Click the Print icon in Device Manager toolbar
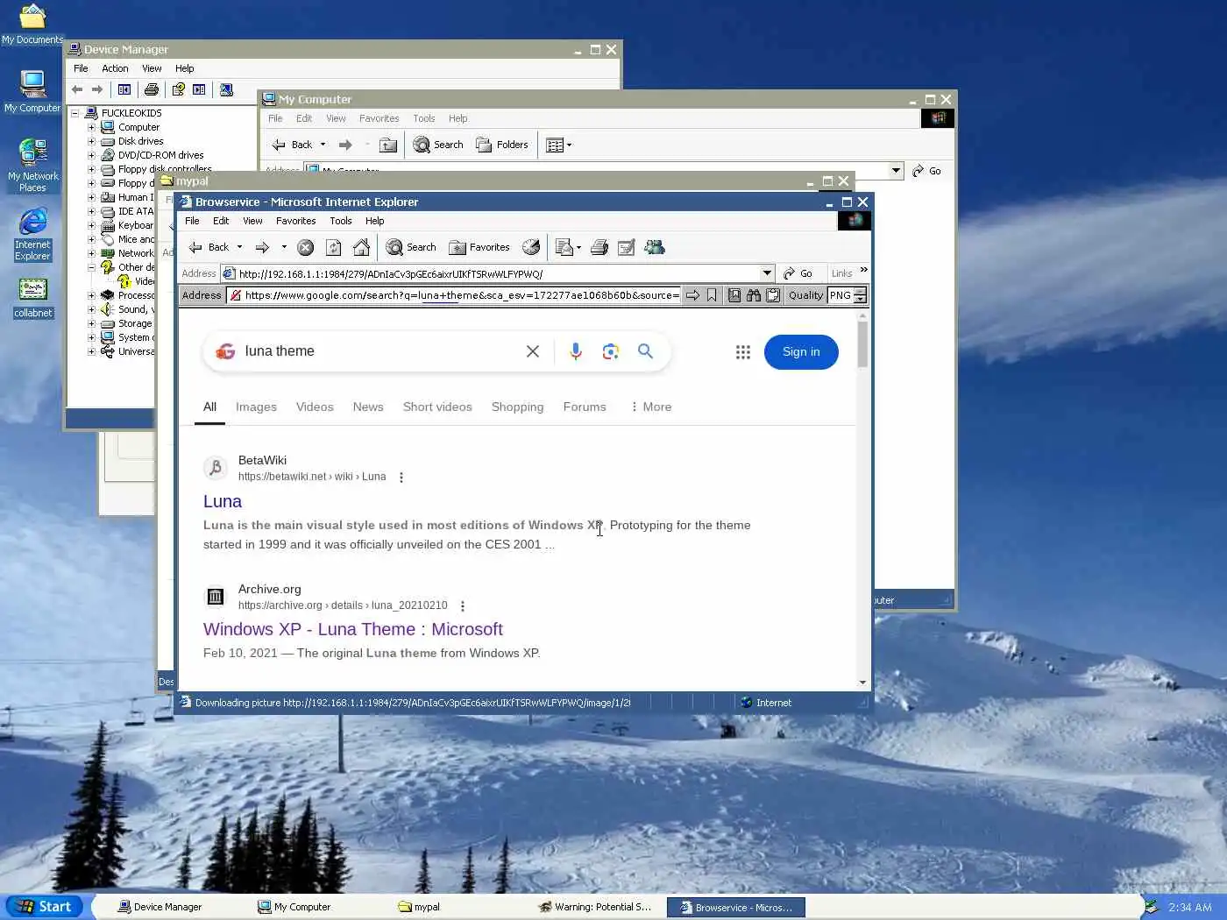The height and width of the screenshot is (920, 1227). [x=152, y=89]
